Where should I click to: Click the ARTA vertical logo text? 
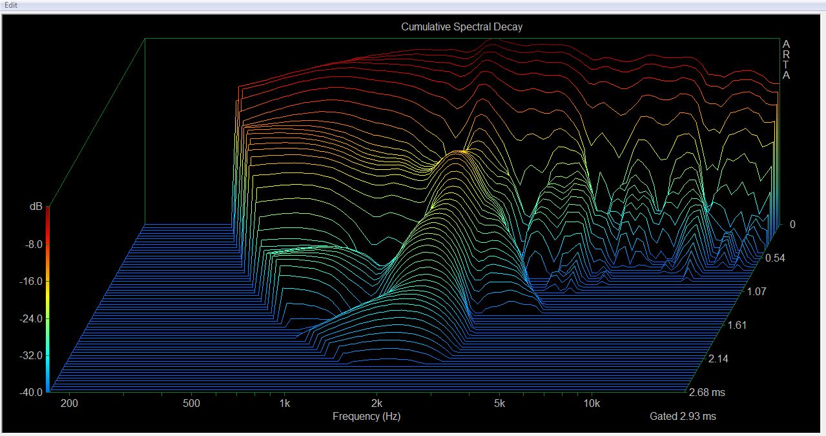tap(786, 59)
